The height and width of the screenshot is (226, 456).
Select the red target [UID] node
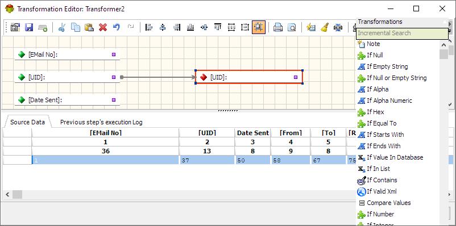[249, 77]
